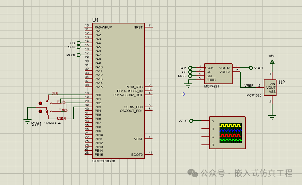Click the VREFA pin label on MCP4921

pos(225,72)
